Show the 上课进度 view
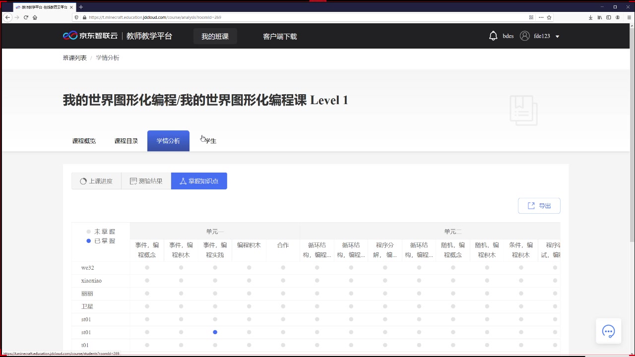This screenshot has height=357, width=635. pos(96,181)
